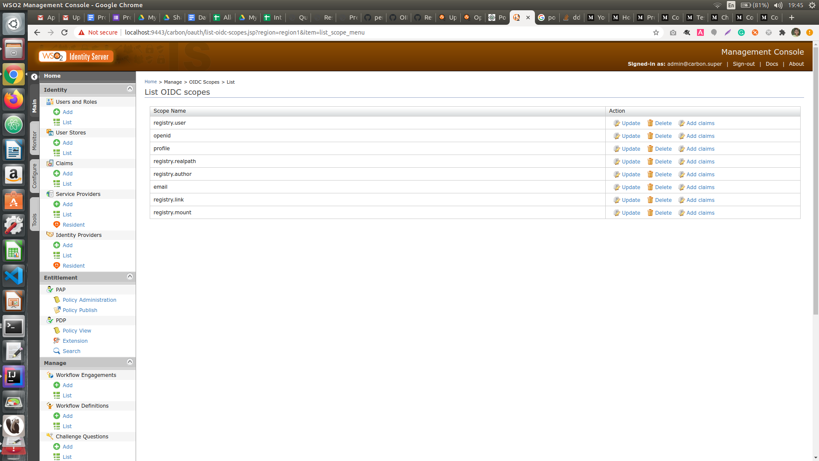Collapse the Entitlement section header
Image resolution: width=819 pixels, height=461 pixels.
pos(130,277)
